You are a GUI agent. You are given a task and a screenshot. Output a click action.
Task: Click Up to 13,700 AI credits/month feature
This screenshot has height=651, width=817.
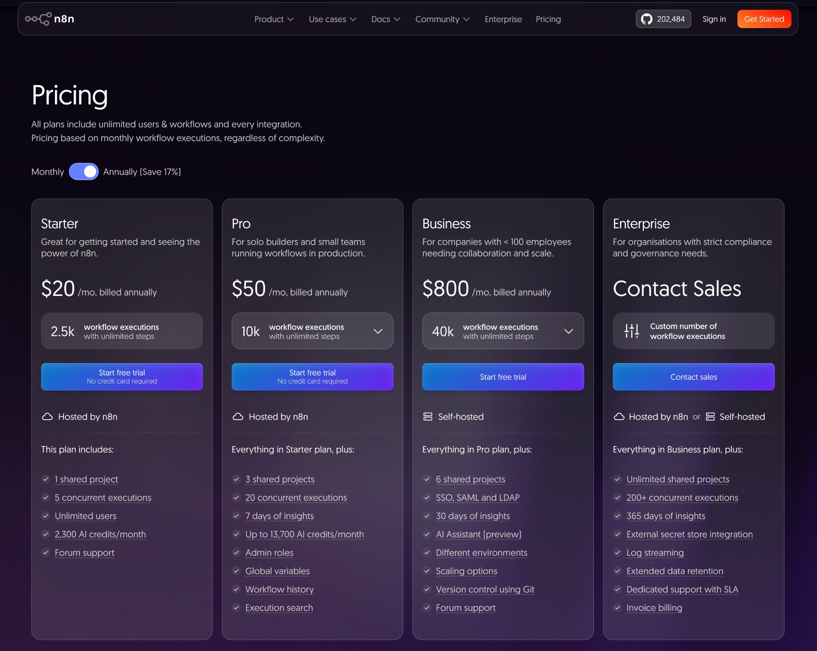click(x=305, y=534)
